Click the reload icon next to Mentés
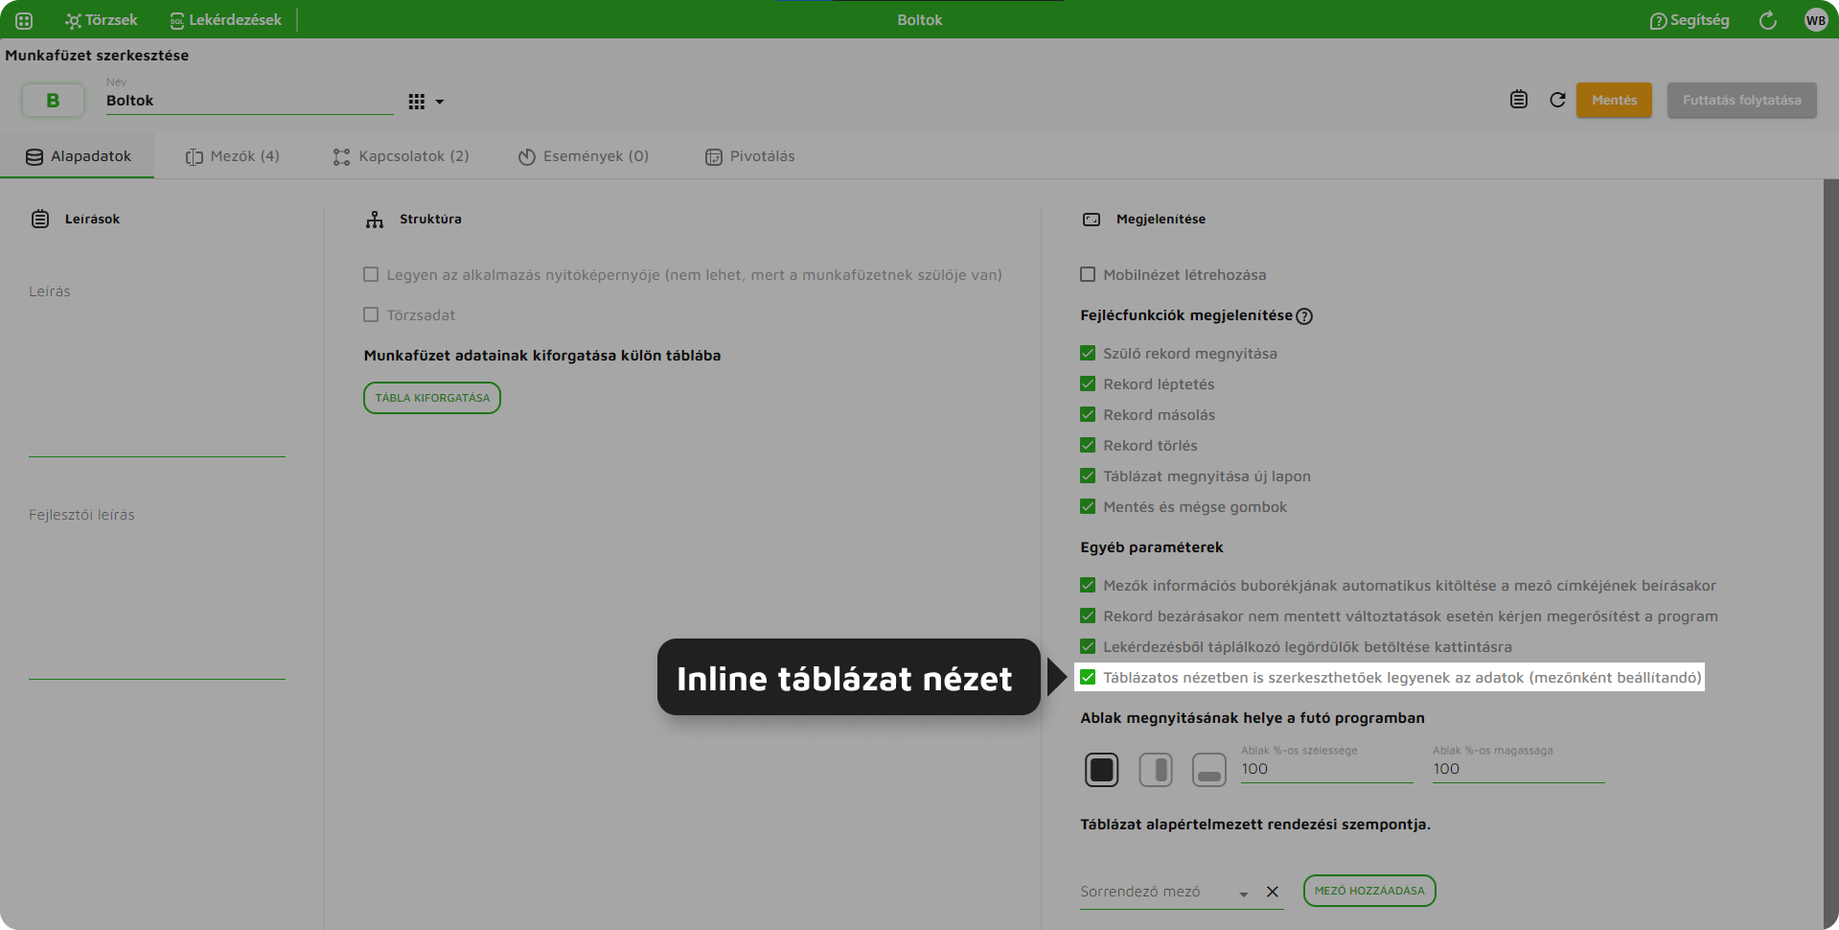Screen dimensions: 1839x930 (1558, 100)
